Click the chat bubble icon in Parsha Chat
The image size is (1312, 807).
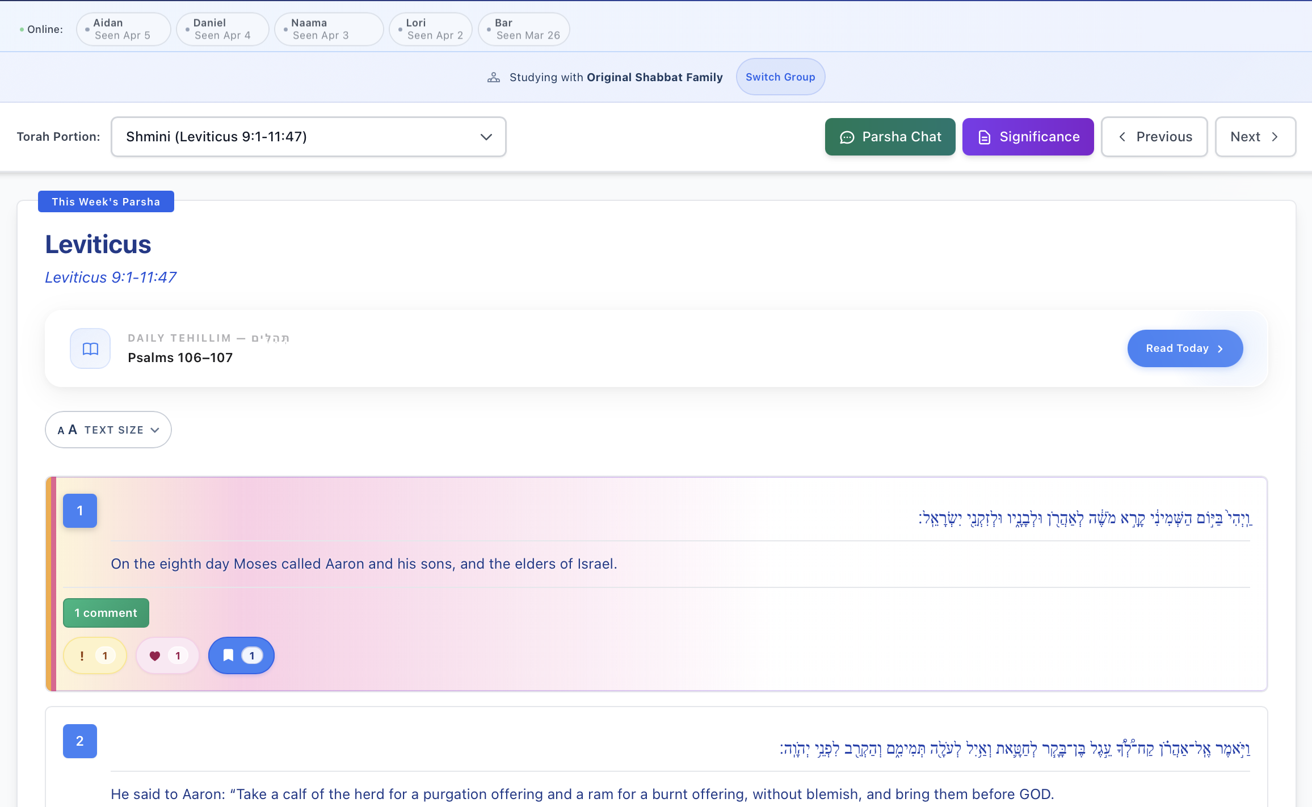tap(847, 137)
